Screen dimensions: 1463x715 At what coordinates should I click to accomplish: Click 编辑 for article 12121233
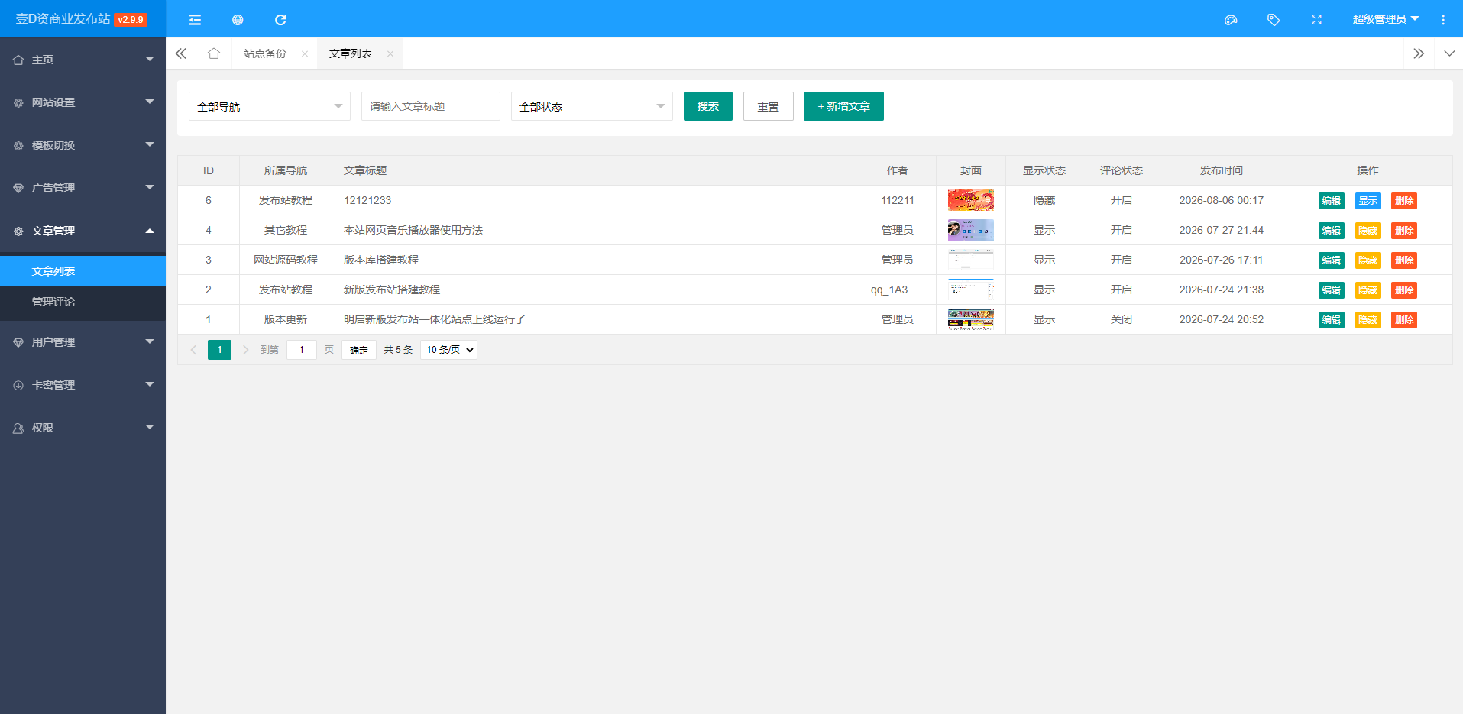pyautogui.click(x=1332, y=201)
